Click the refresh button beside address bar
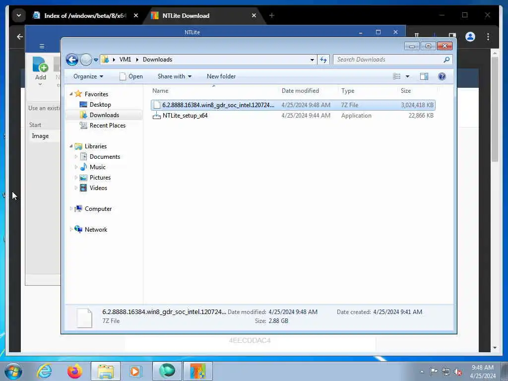 click(x=323, y=60)
